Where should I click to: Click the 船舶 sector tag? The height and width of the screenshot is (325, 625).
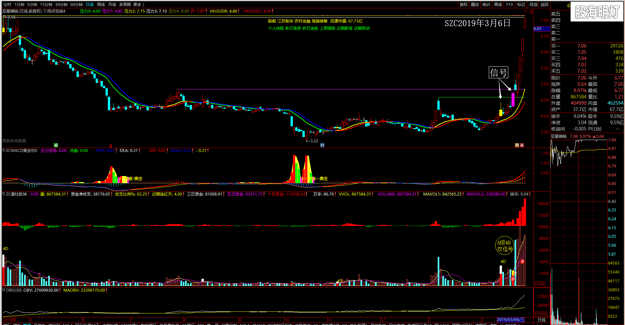pyautogui.click(x=272, y=21)
